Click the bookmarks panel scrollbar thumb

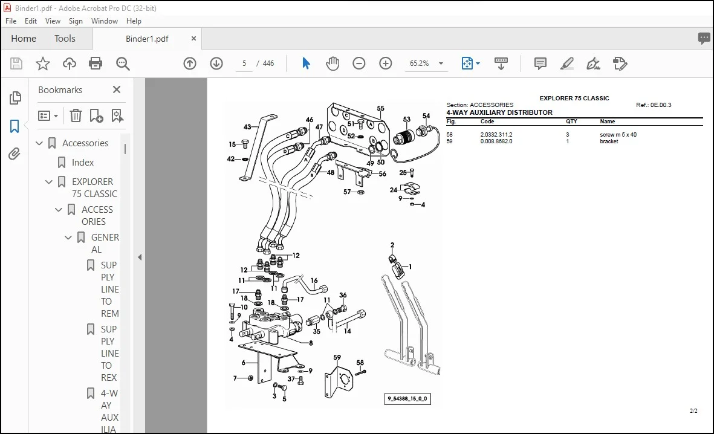[x=125, y=149]
